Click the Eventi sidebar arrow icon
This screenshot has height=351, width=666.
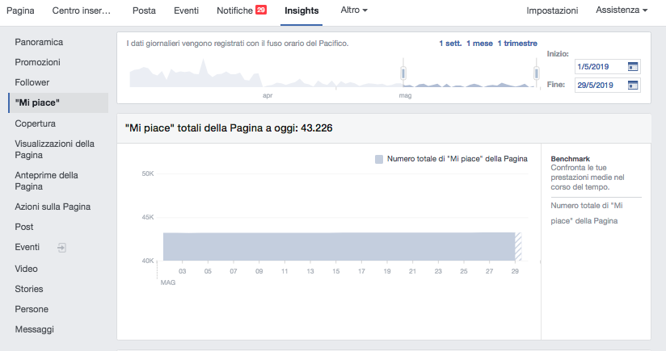coord(61,248)
